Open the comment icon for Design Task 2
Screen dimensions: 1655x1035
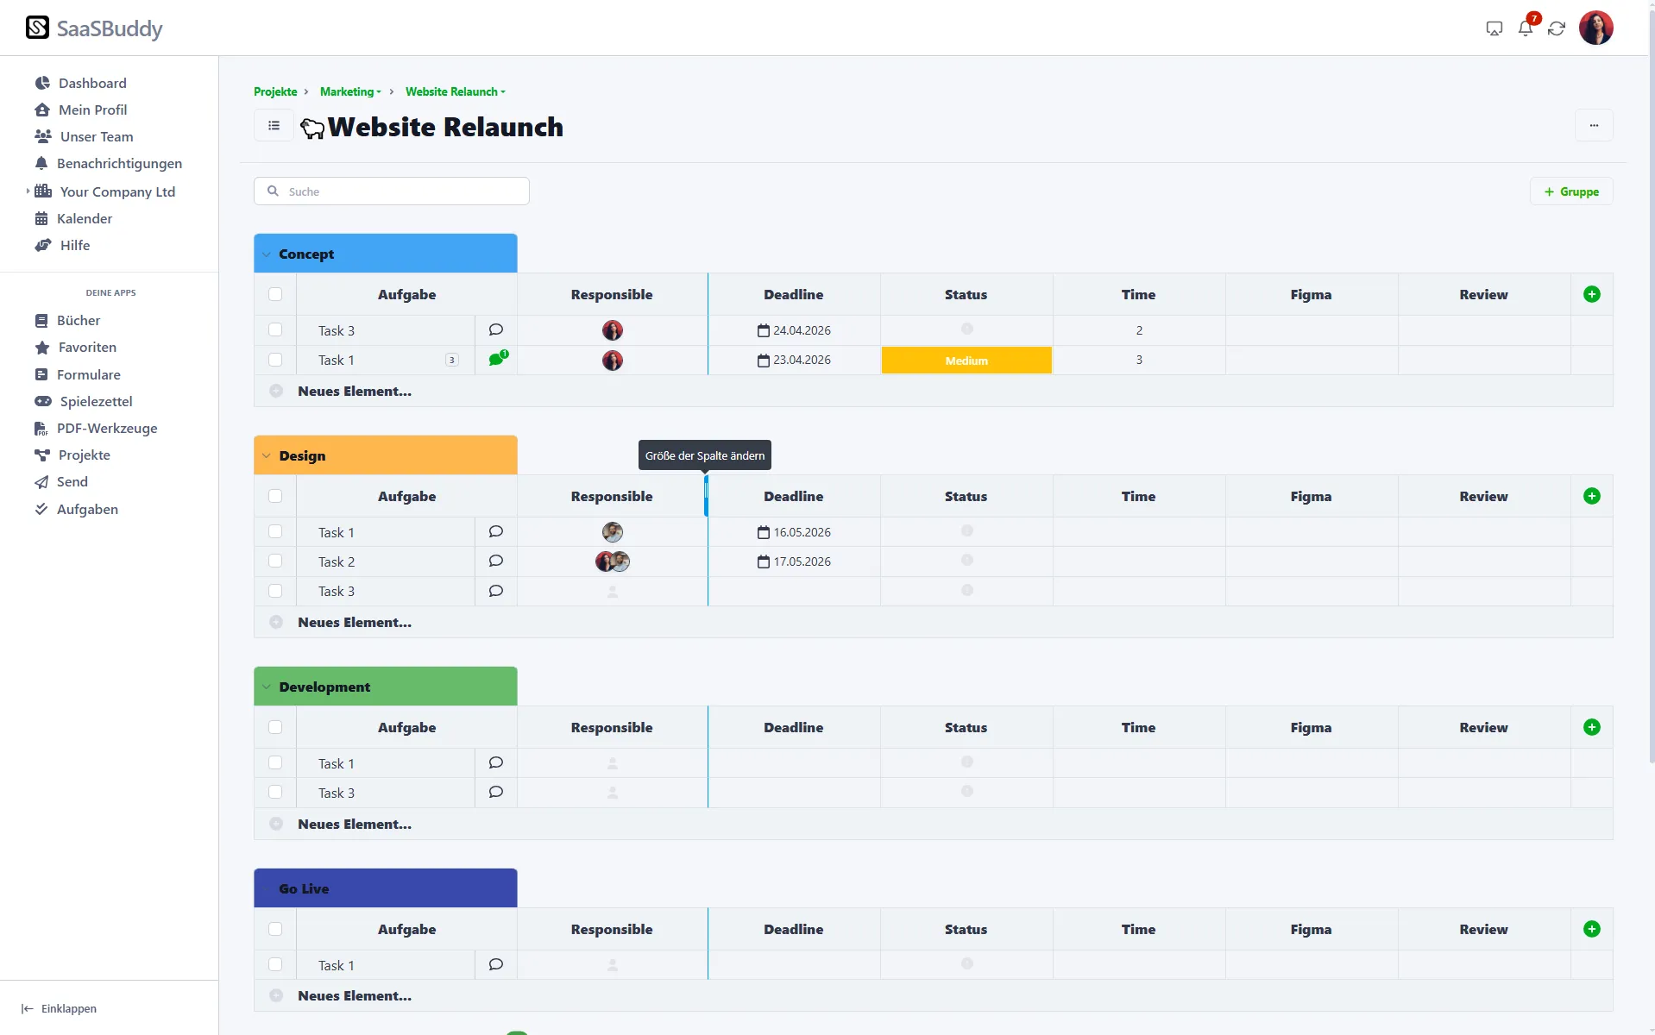tap(496, 561)
